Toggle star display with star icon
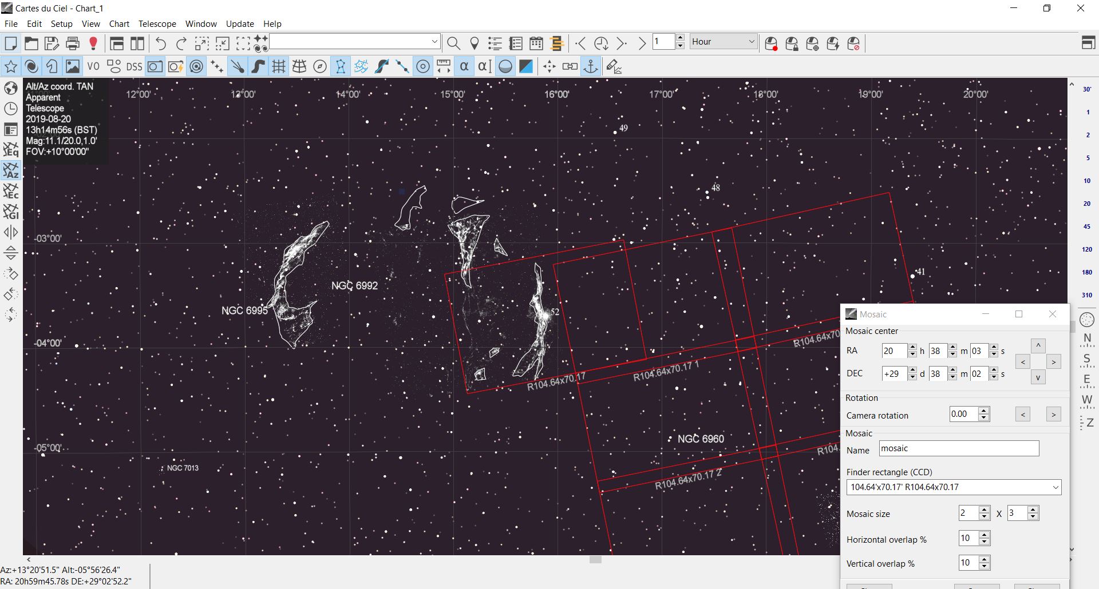Viewport: 1099px width, 589px height. 11,67
